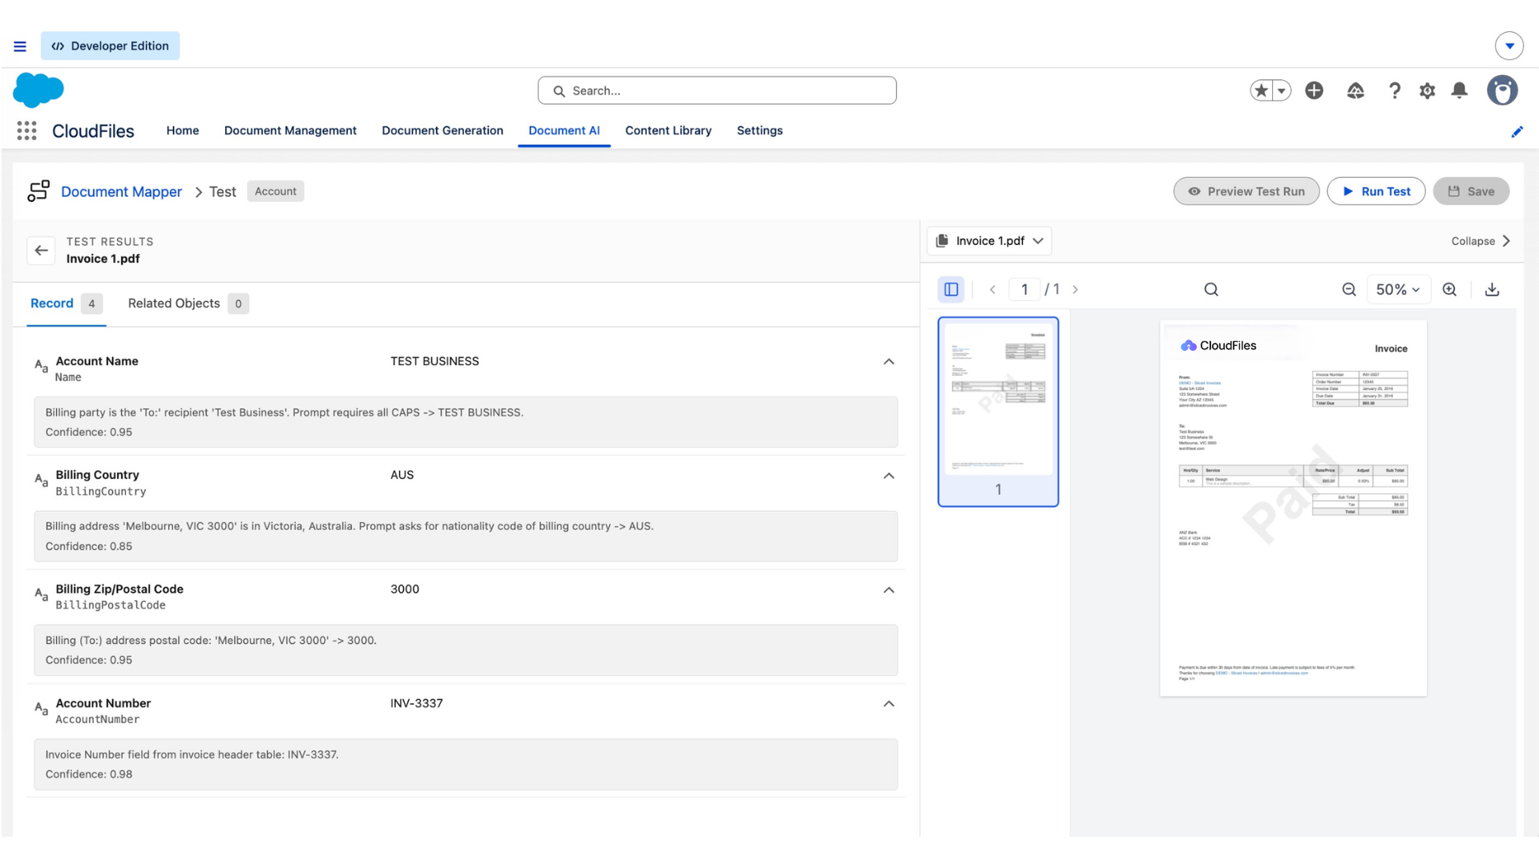The height and width of the screenshot is (865, 1539).
Task: Click the Favorites star icon
Action: (1262, 91)
